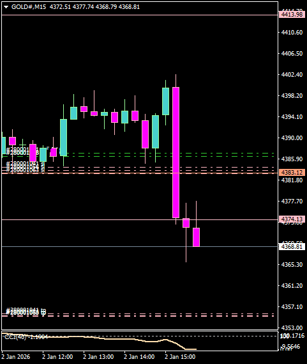Select the 2 Jan 13:00 time label
This screenshot has height=364, width=307.
(x=98, y=356)
